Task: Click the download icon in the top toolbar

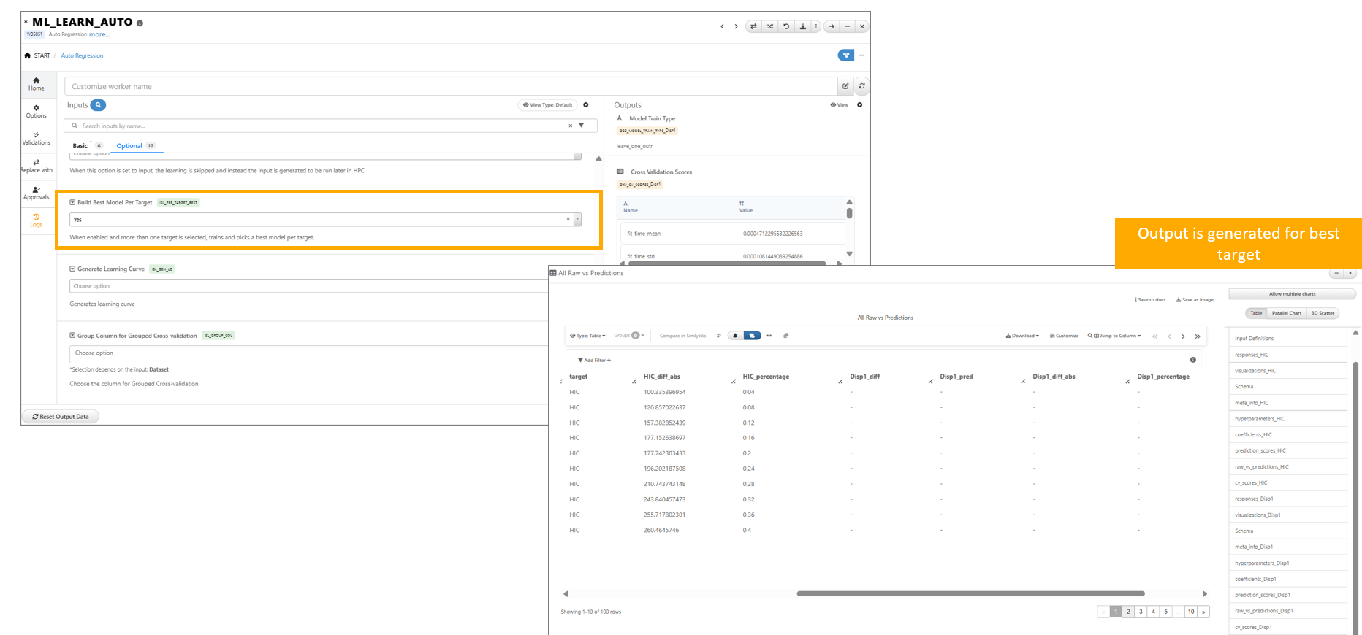Action: [802, 26]
